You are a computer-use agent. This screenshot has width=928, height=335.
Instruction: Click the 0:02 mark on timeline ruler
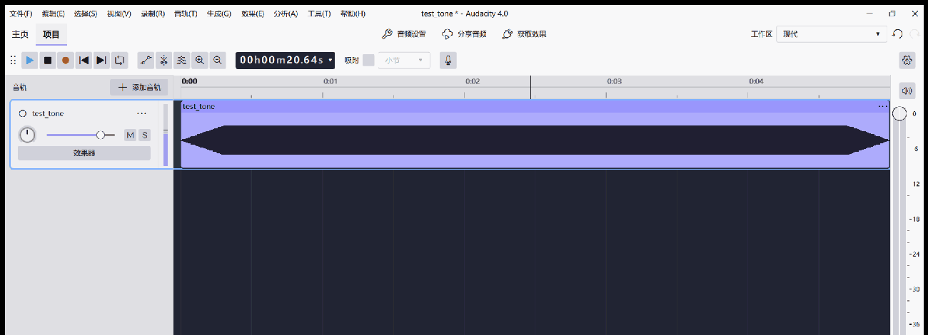(472, 81)
